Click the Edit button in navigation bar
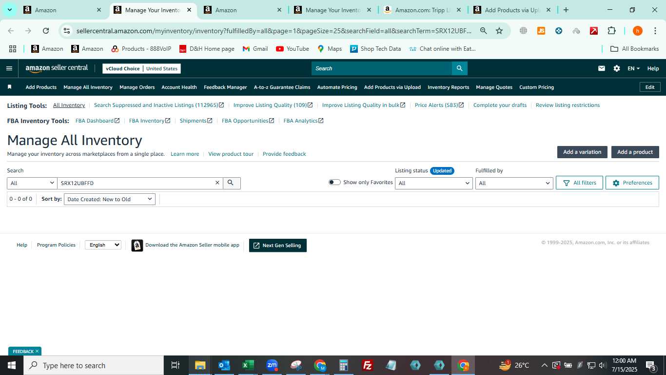 [x=650, y=87]
